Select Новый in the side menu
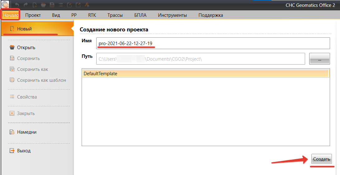 (37, 29)
